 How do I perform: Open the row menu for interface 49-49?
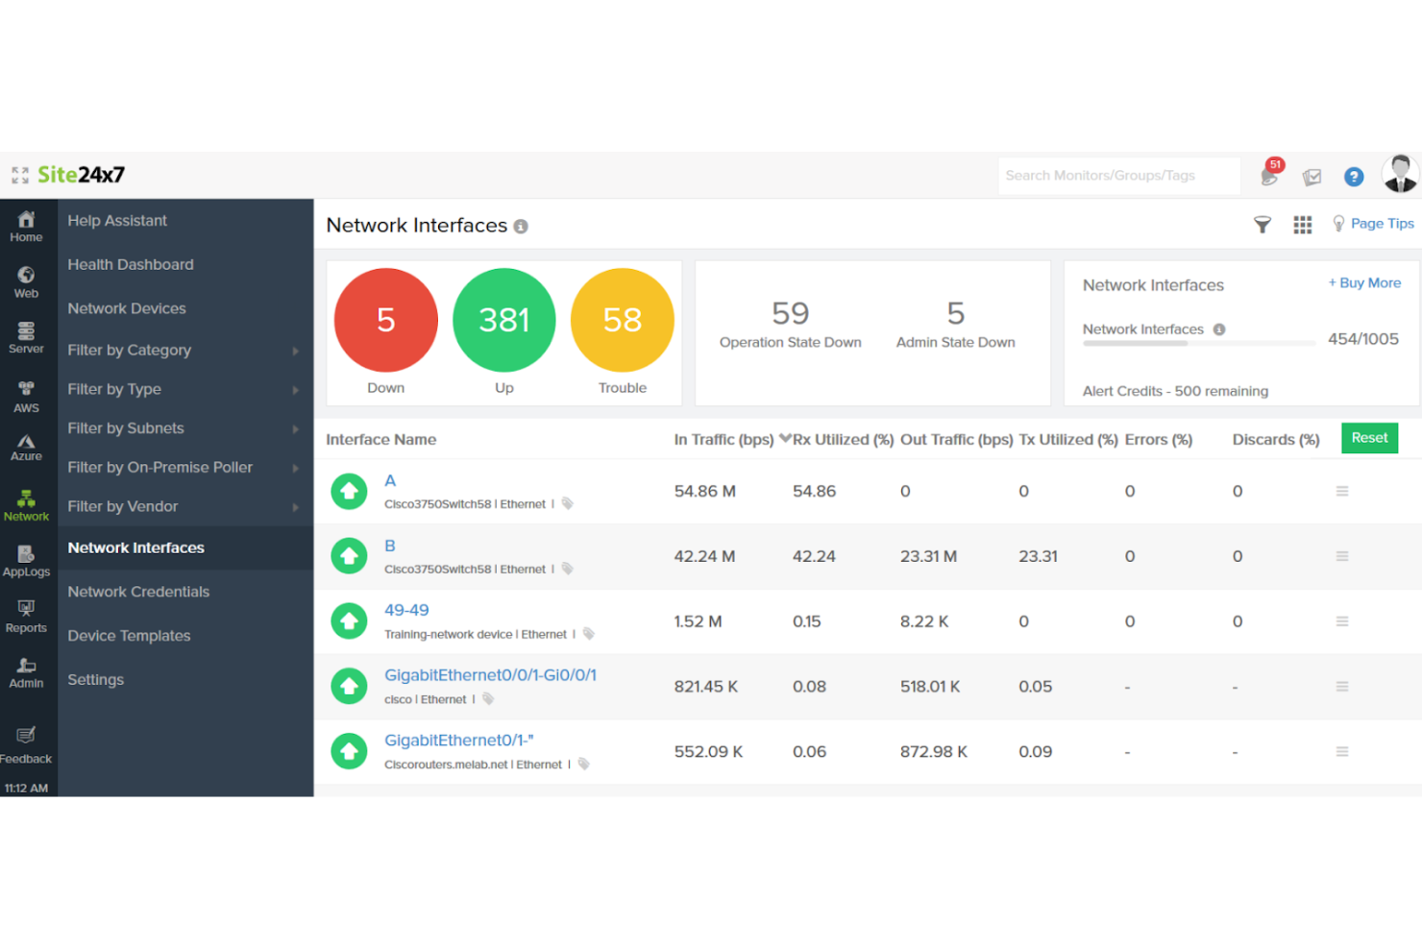coord(1342,620)
